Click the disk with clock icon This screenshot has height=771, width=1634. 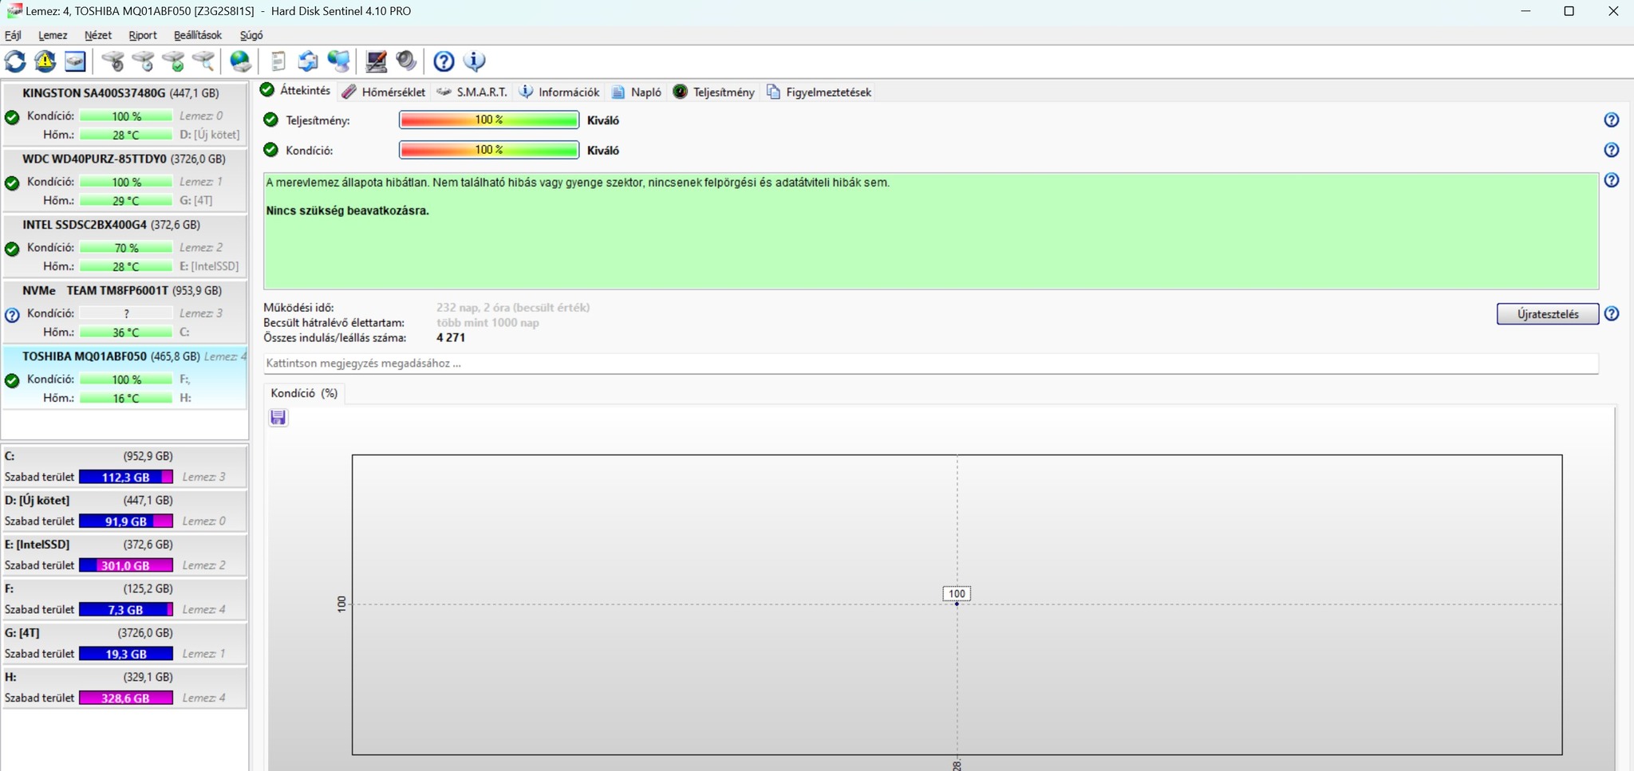click(x=144, y=61)
